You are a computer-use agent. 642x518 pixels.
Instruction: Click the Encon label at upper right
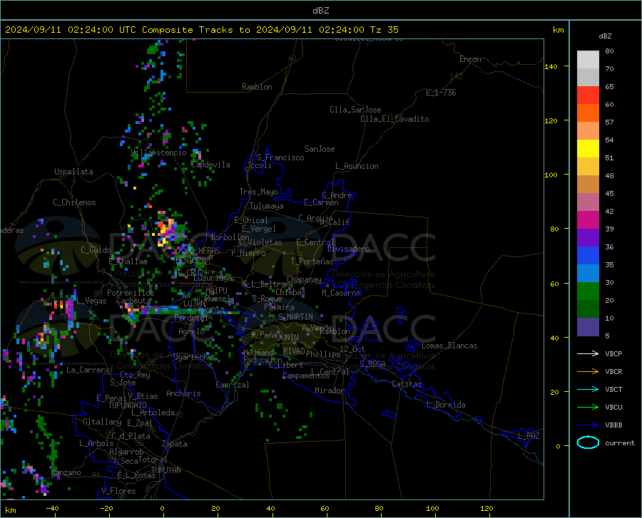470,59
